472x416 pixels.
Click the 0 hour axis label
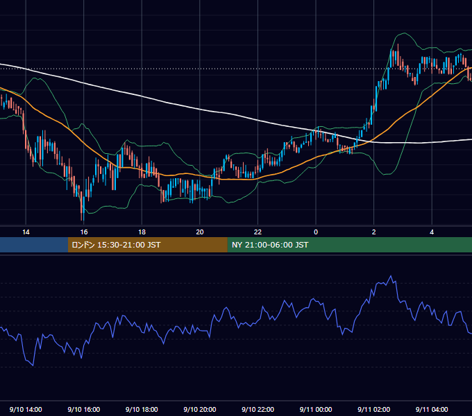pos(316,232)
